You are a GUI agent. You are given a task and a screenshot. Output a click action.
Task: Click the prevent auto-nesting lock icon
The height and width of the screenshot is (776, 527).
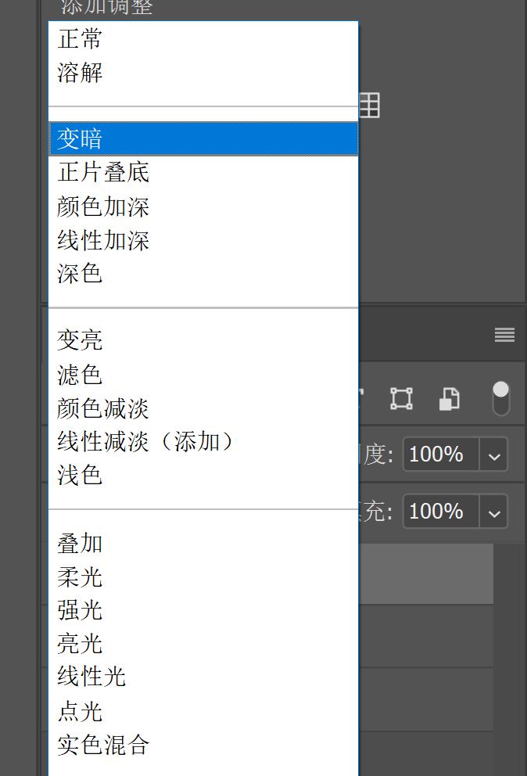pyautogui.click(x=448, y=398)
